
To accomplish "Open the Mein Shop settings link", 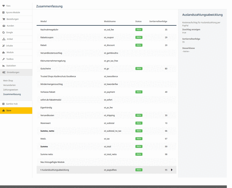I will pos(8,81).
